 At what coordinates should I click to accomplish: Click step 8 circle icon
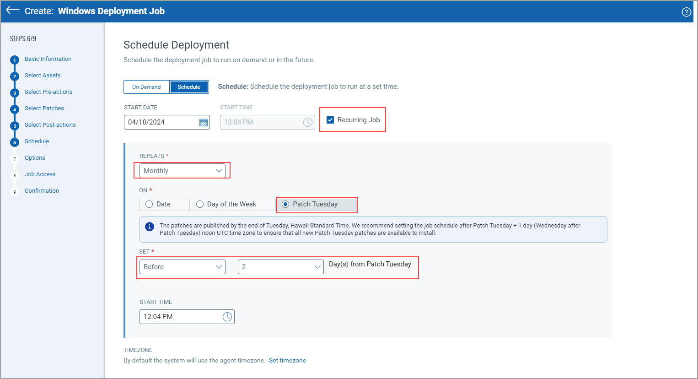click(15, 175)
